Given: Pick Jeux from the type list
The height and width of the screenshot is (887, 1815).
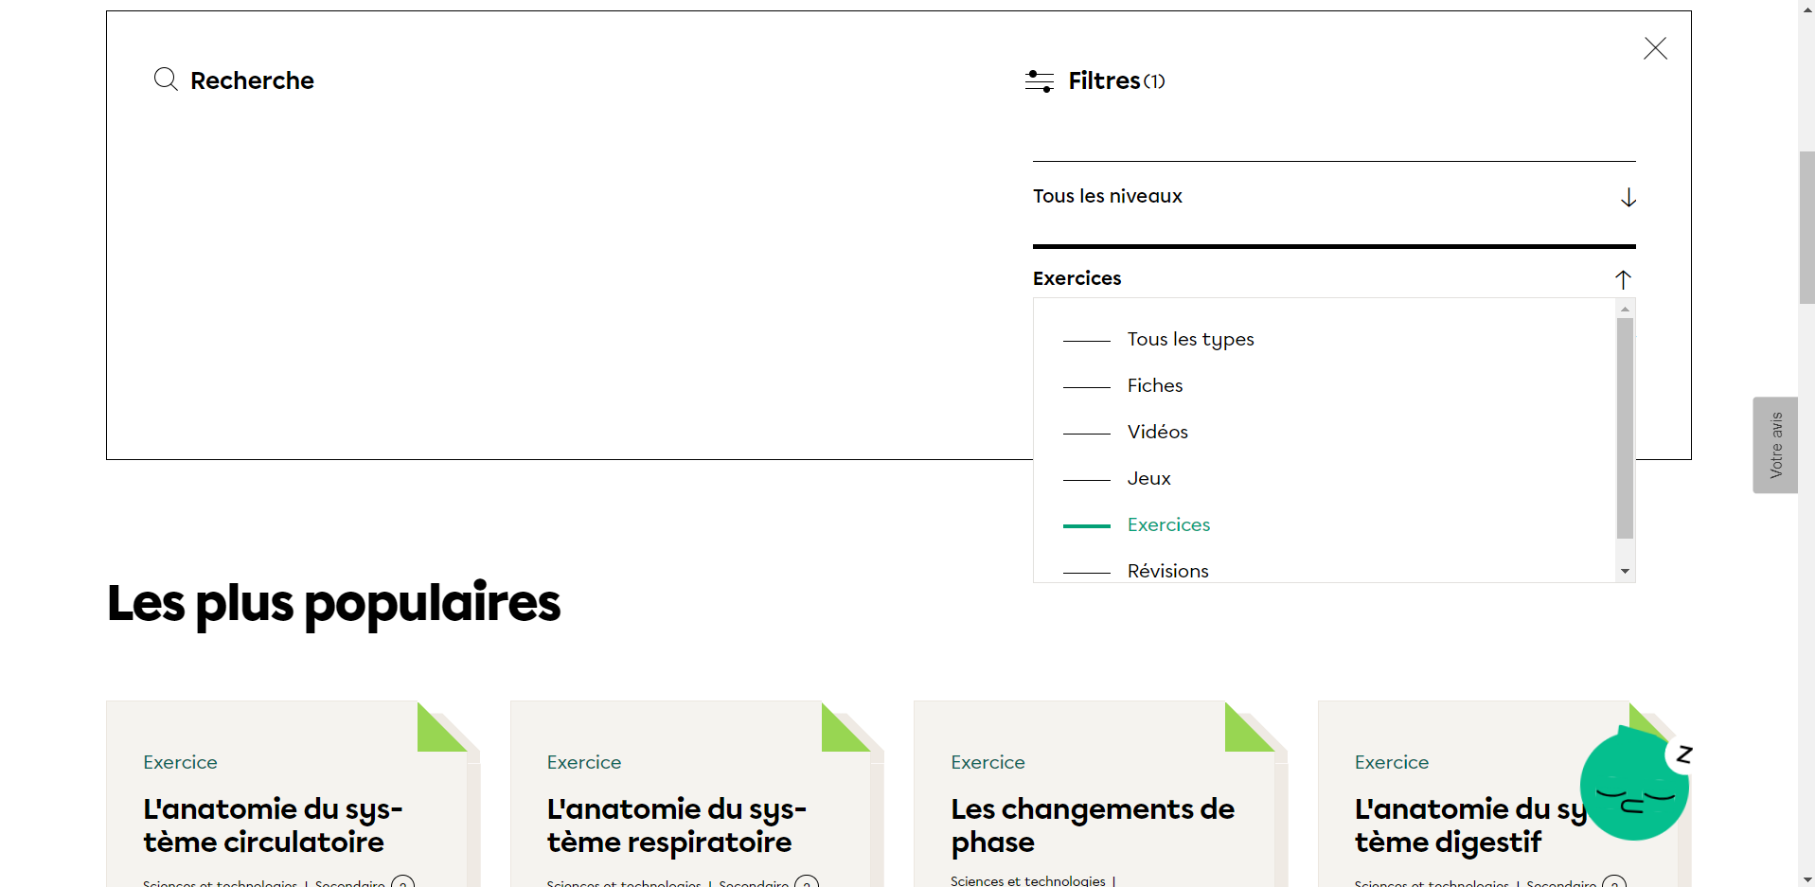Looking at the screenshot, I should [x=1148, y=478].
